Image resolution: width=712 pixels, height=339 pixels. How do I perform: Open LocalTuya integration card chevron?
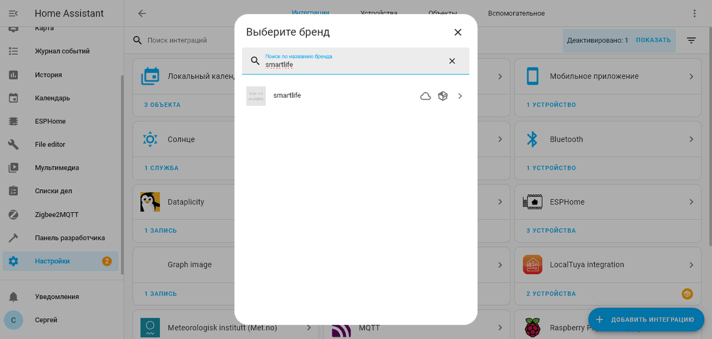point(691,265)
